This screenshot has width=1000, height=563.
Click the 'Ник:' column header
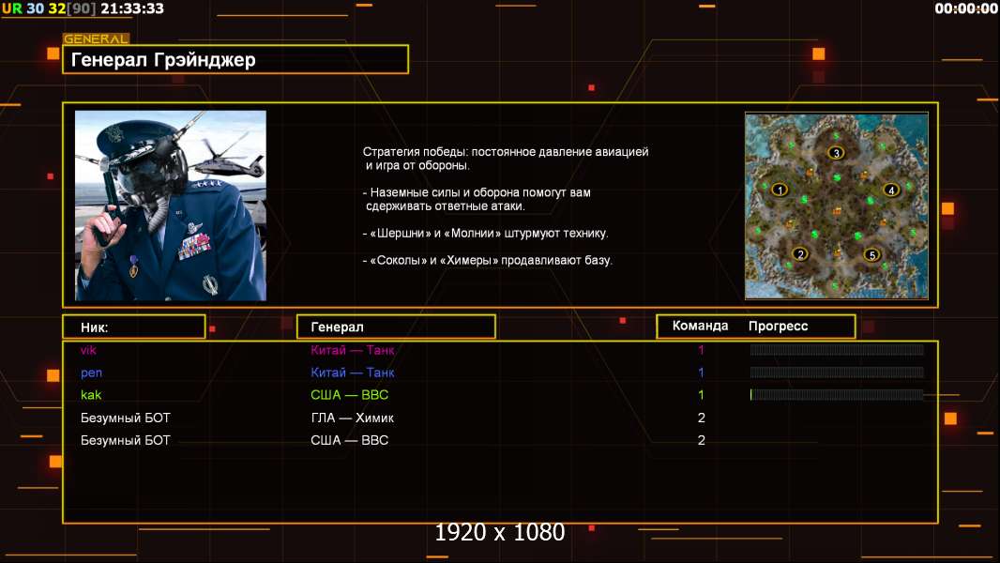pyautogui.click(x=134, y=327)
